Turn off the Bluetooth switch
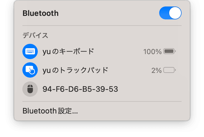 (x=170, y=13)
